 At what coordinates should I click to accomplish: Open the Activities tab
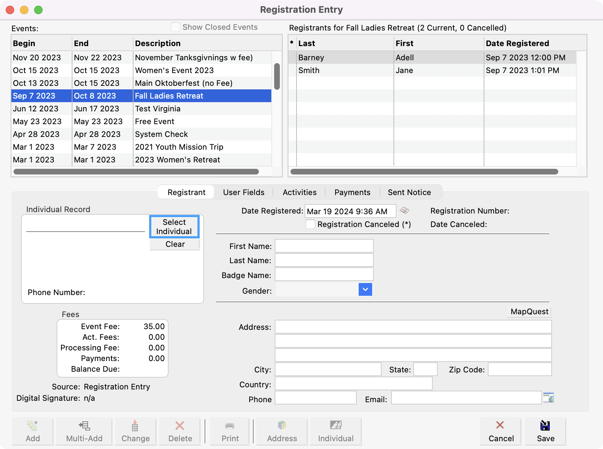[x=299, y=192]
